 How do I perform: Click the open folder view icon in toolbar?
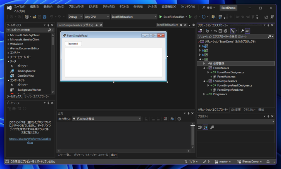[x=213, y=17]
